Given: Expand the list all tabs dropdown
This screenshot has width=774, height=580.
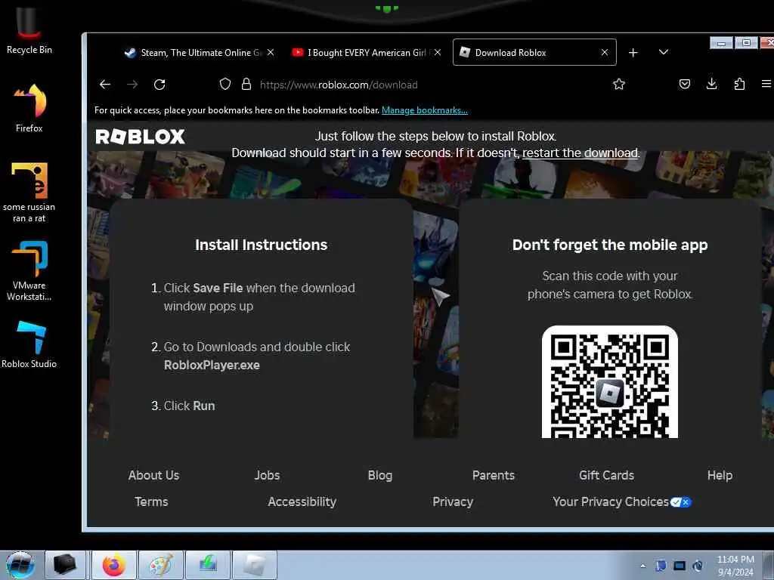Looking at the screenshot, I should 664,52.
